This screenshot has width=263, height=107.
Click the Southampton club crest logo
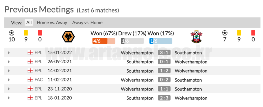click(x=196, y=37)
